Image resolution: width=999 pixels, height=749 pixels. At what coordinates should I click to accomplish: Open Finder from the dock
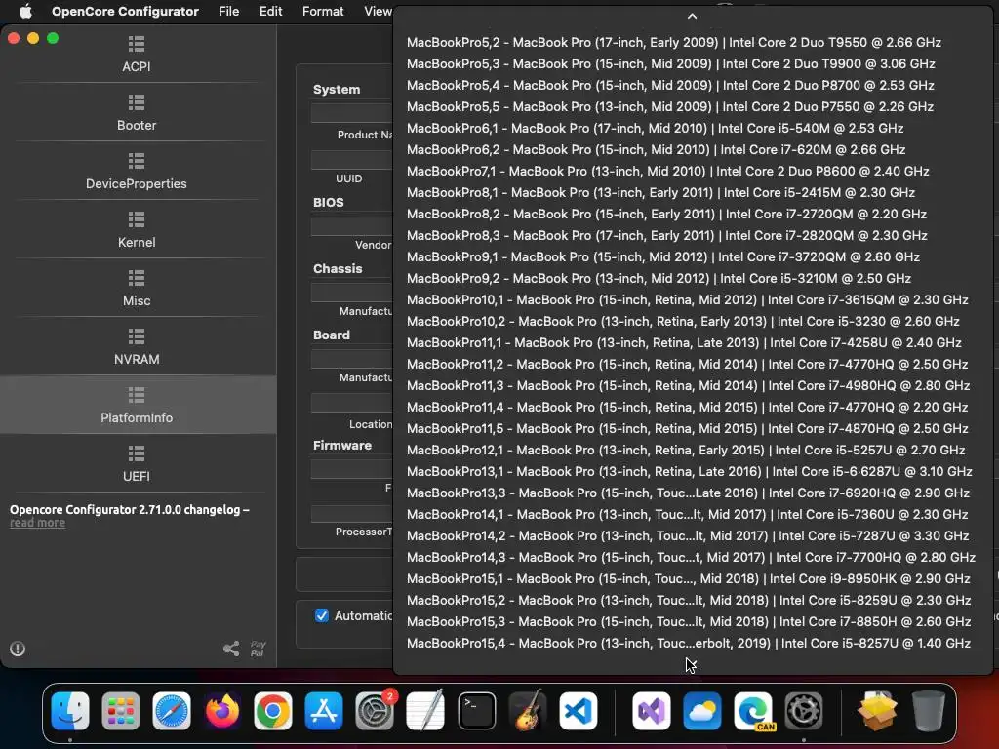pos(70,711)
